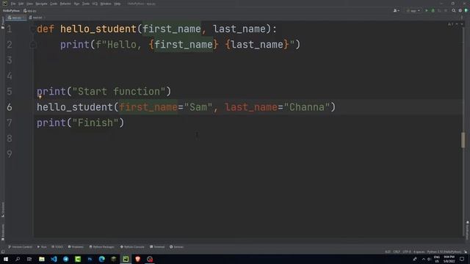This screenshot has width=470, height=264.
Task: Open the Bookmarks tool window on left stripe
Action: [3, 232]
